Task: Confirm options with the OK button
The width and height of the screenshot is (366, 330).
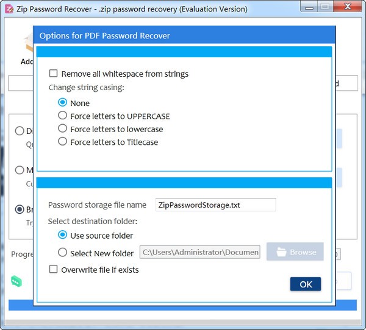Action: coord(306,284)
